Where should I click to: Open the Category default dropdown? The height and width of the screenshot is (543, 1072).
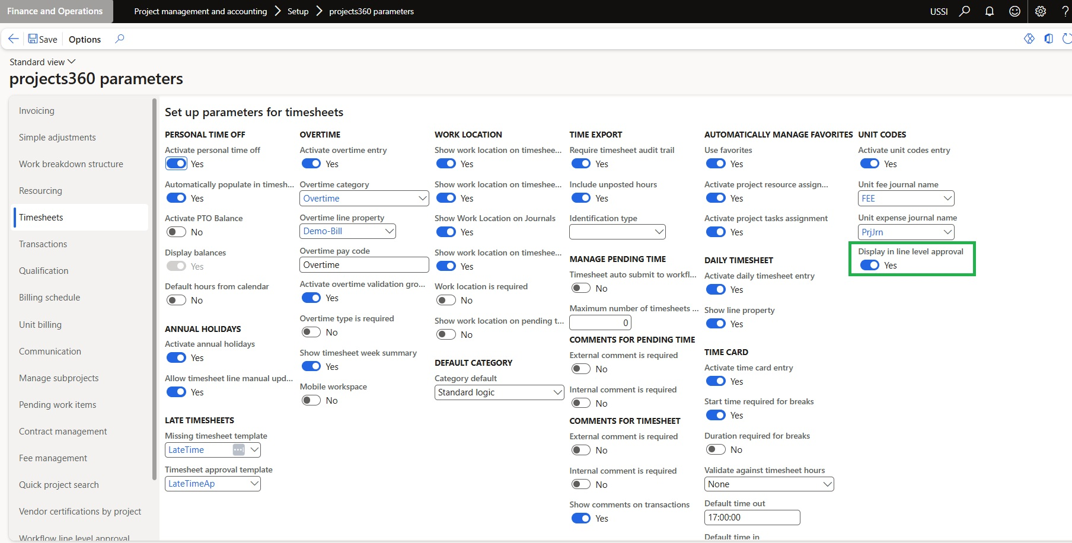pyautogui.click(x=557, y=392)
